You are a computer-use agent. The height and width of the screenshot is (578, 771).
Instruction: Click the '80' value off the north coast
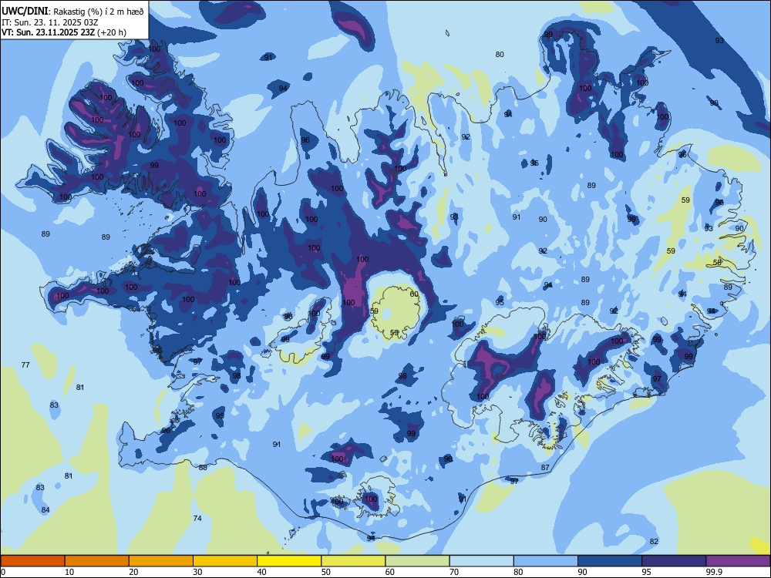(x=500, y=54)
